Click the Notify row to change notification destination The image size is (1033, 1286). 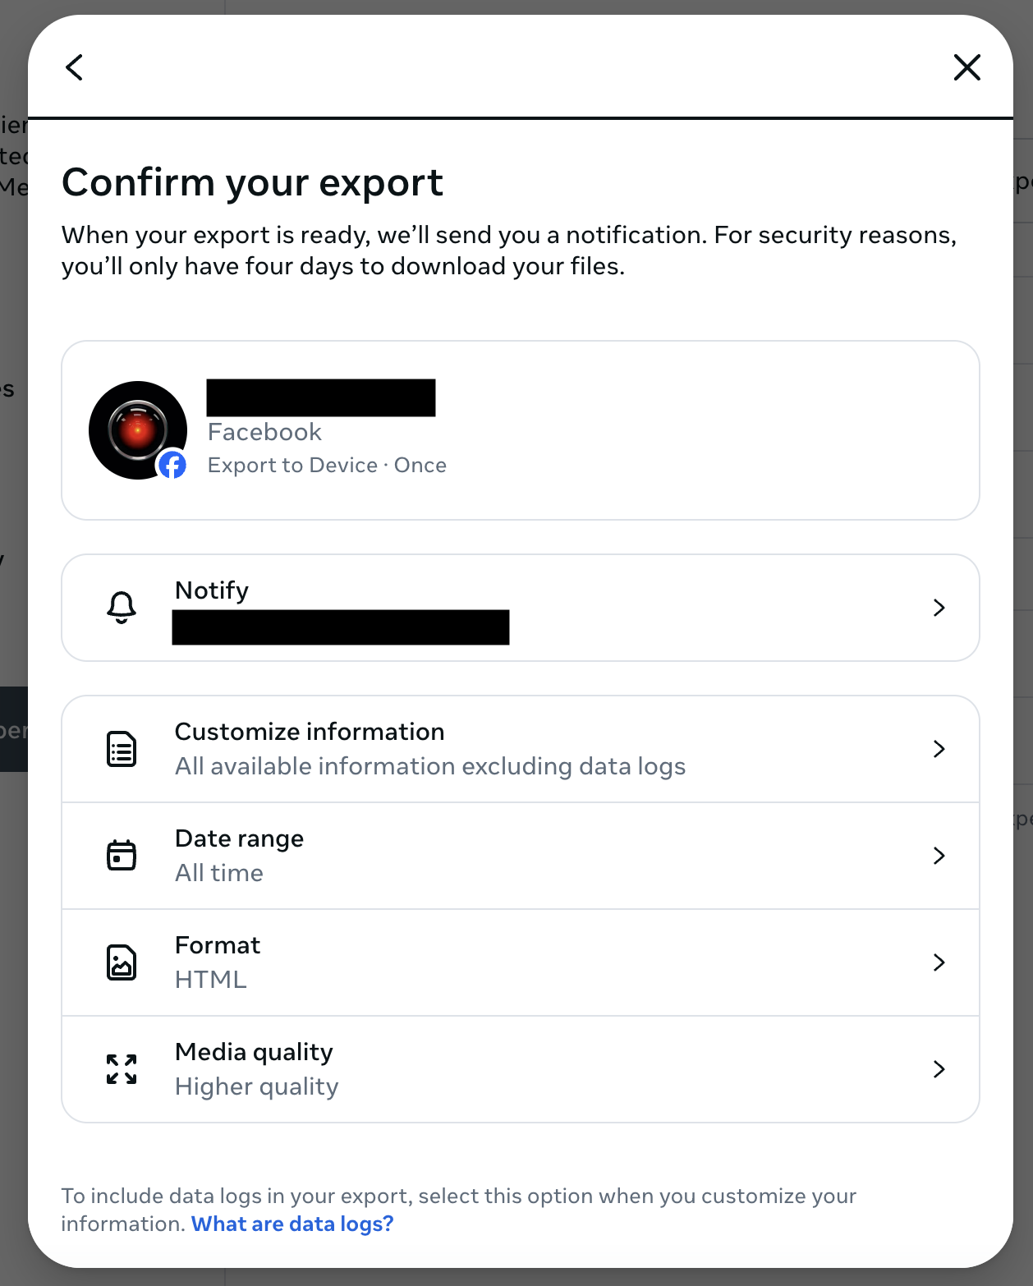tap(521, 609)
